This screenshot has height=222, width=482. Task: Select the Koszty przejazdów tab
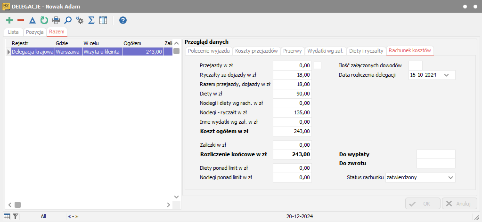click(x=256, y=51)
